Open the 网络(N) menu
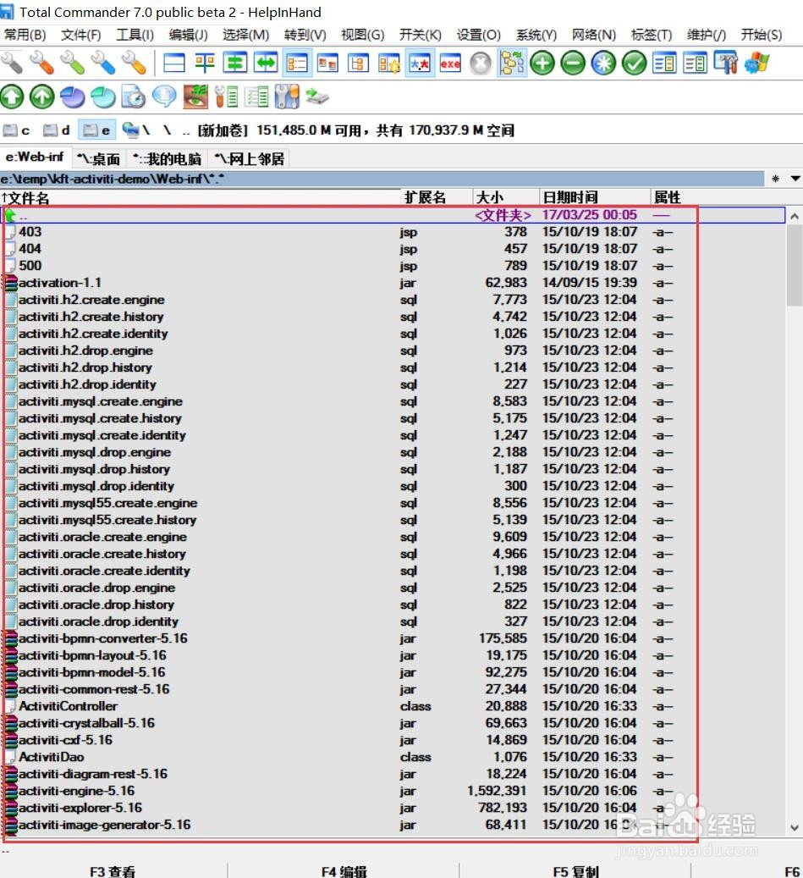803x878 pixels. 594,35
